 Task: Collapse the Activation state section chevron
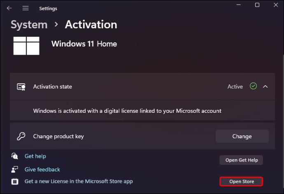click(x=265, y=87)
